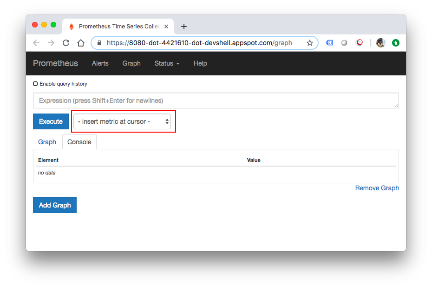
Task: Open the blue extension icon in toolbar
Action: pos(329,43)
